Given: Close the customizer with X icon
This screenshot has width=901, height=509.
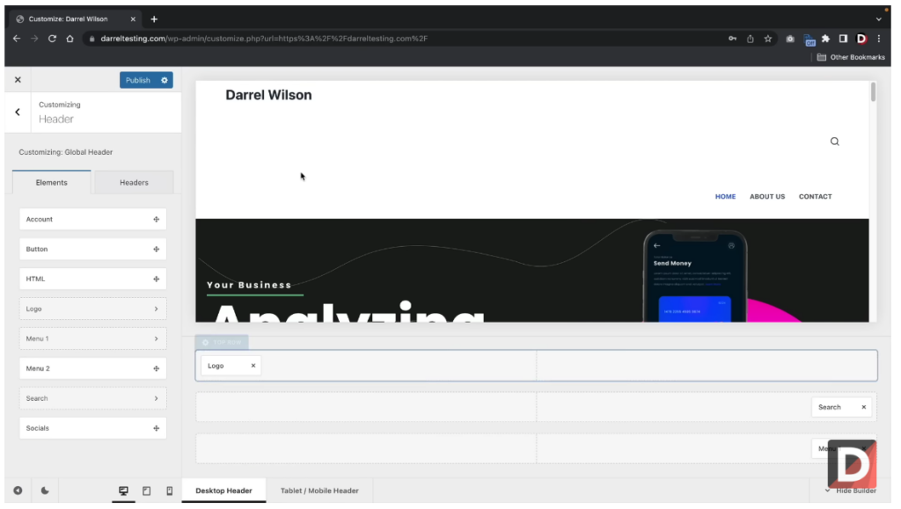Looking at the screenshot, I should tap(18, 80).
